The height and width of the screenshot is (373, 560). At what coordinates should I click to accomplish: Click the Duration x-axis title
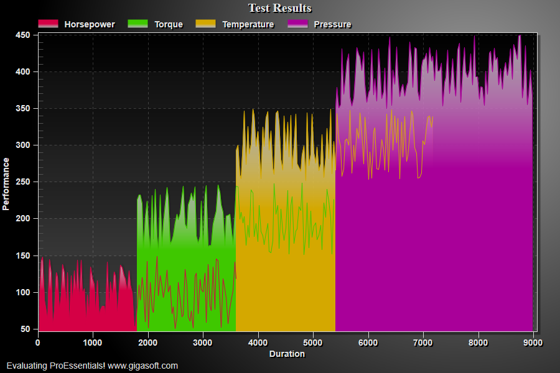pyautogui.click(x=287, y=354)
